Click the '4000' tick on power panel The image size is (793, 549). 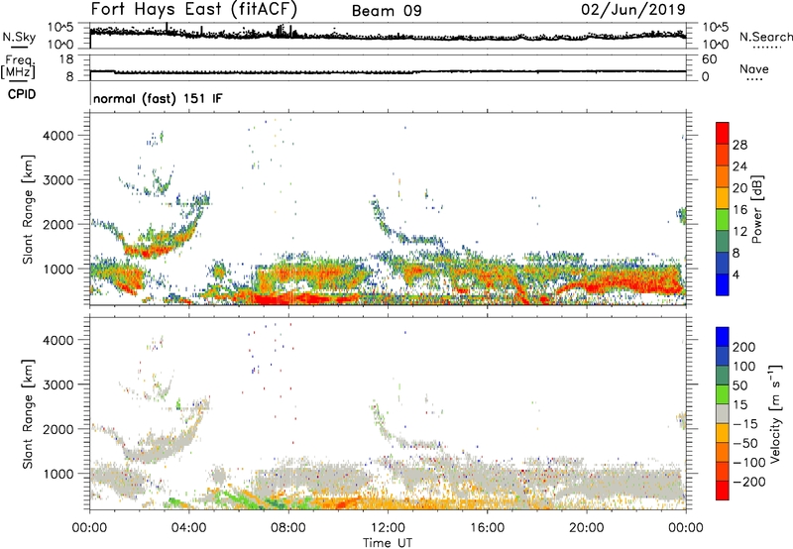58,136
